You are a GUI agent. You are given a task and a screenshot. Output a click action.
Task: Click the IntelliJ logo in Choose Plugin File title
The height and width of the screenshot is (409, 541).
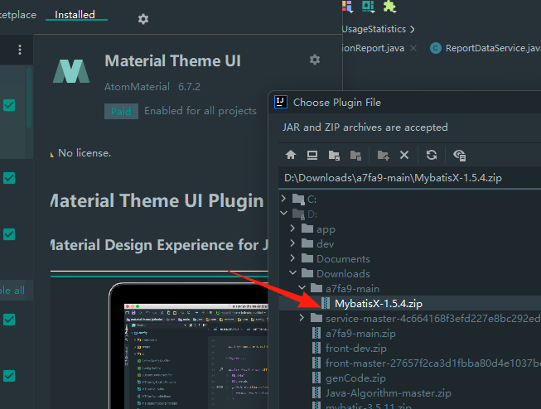pyautogui.click(x=281, y=102)
